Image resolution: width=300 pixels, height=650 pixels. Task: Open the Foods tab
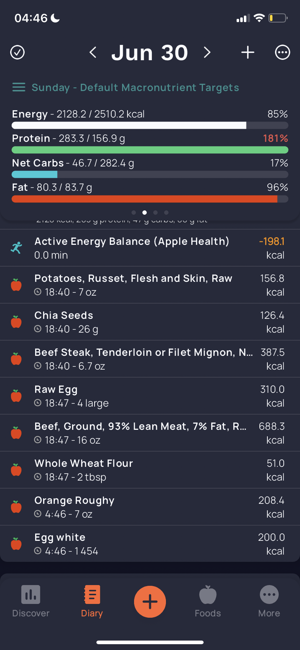click(x=208, y=601)
